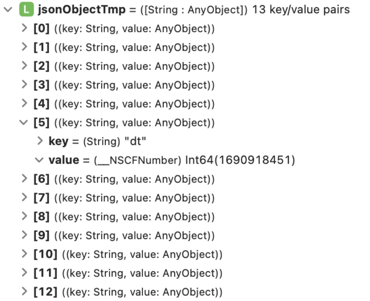Collapse the value __NSCFNumber row
Viewport: 370px width, 301px height.
pos(39,160)
